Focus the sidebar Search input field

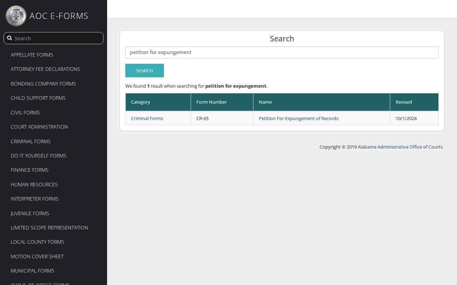(54, 38)
